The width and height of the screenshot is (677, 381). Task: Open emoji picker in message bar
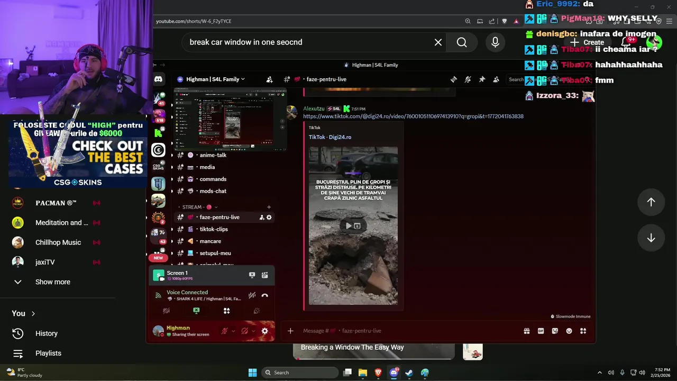569,331
